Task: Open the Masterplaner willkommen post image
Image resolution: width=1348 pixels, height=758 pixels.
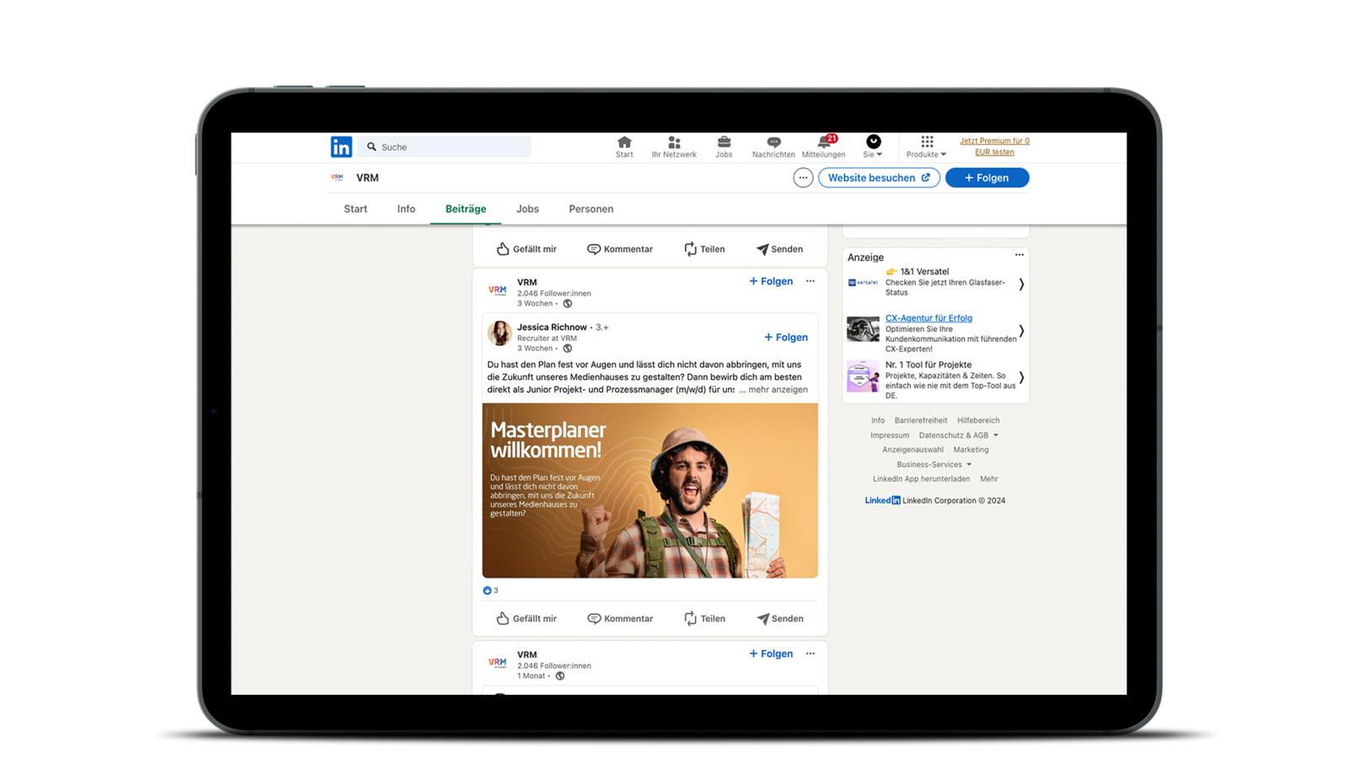Action: pos(650,490)
